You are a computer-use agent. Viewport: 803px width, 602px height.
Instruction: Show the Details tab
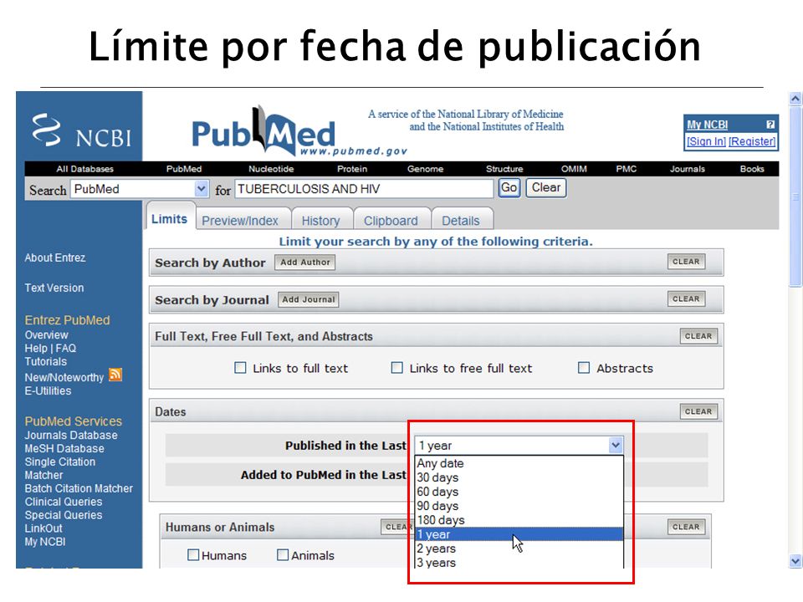(461, 221)
